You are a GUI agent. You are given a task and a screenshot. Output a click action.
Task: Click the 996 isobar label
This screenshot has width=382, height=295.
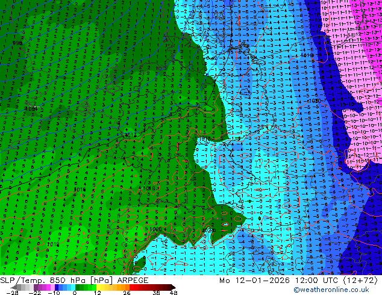tap(17, 43)
